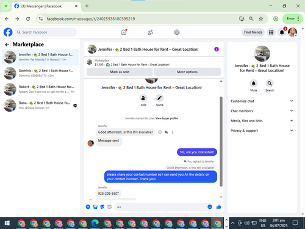Viewport: 305px width, 229px height.
Task: Open the View buyer profile link
Action: (167, 118)
